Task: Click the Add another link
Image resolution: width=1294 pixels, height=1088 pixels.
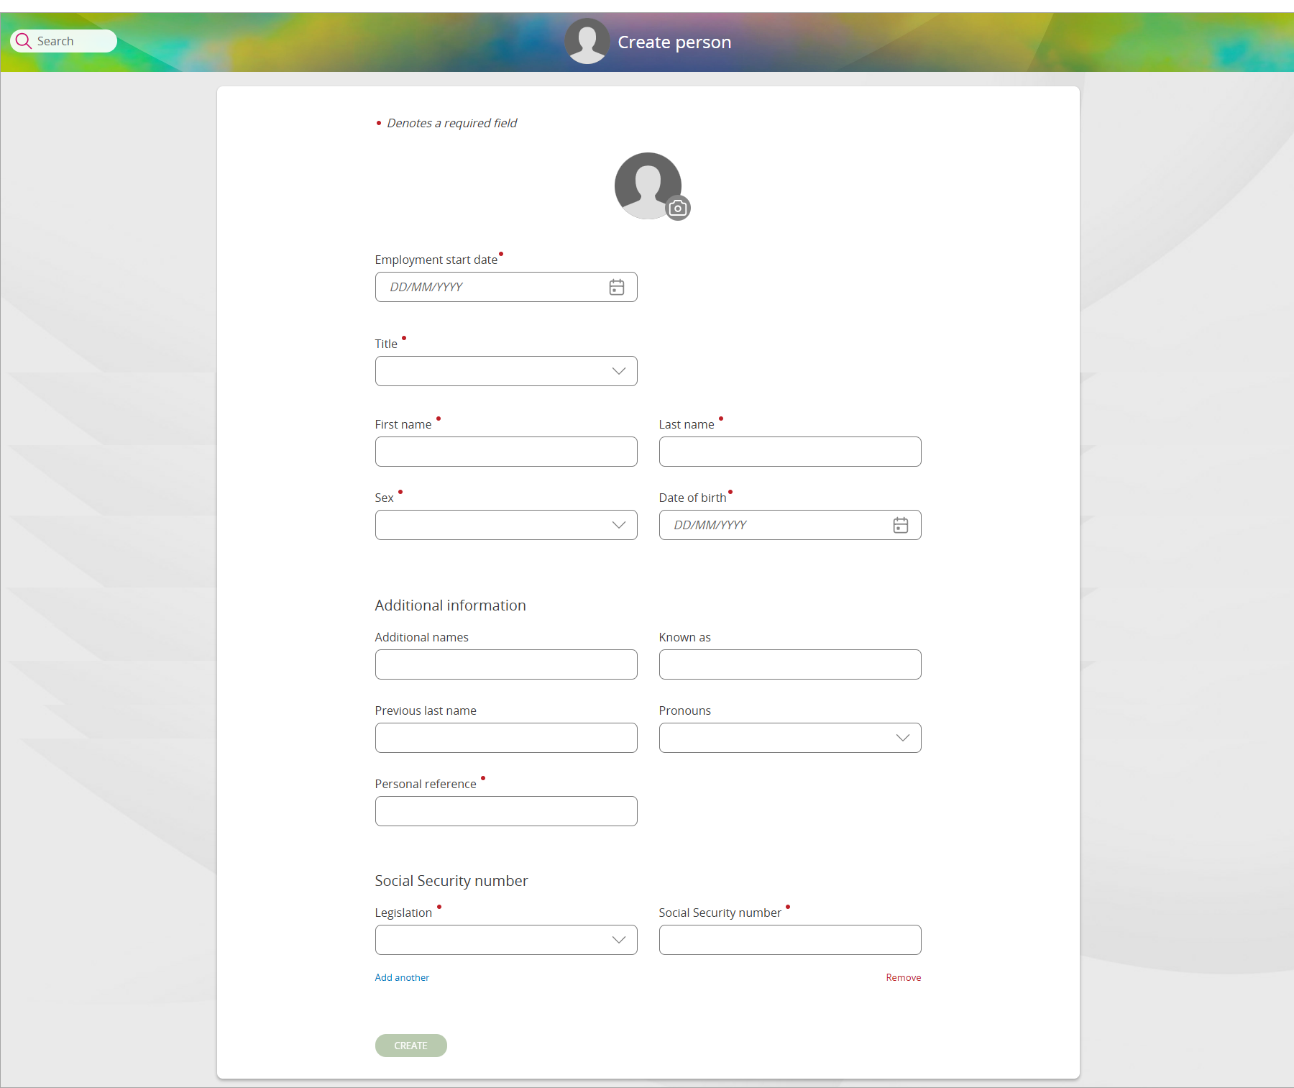Action: click(402, 977)
